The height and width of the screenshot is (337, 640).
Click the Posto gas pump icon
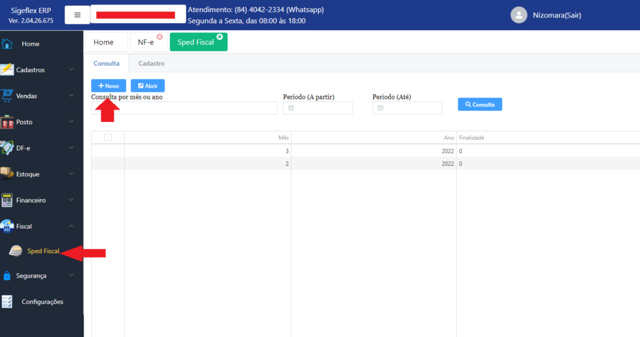tap(7, 123)
